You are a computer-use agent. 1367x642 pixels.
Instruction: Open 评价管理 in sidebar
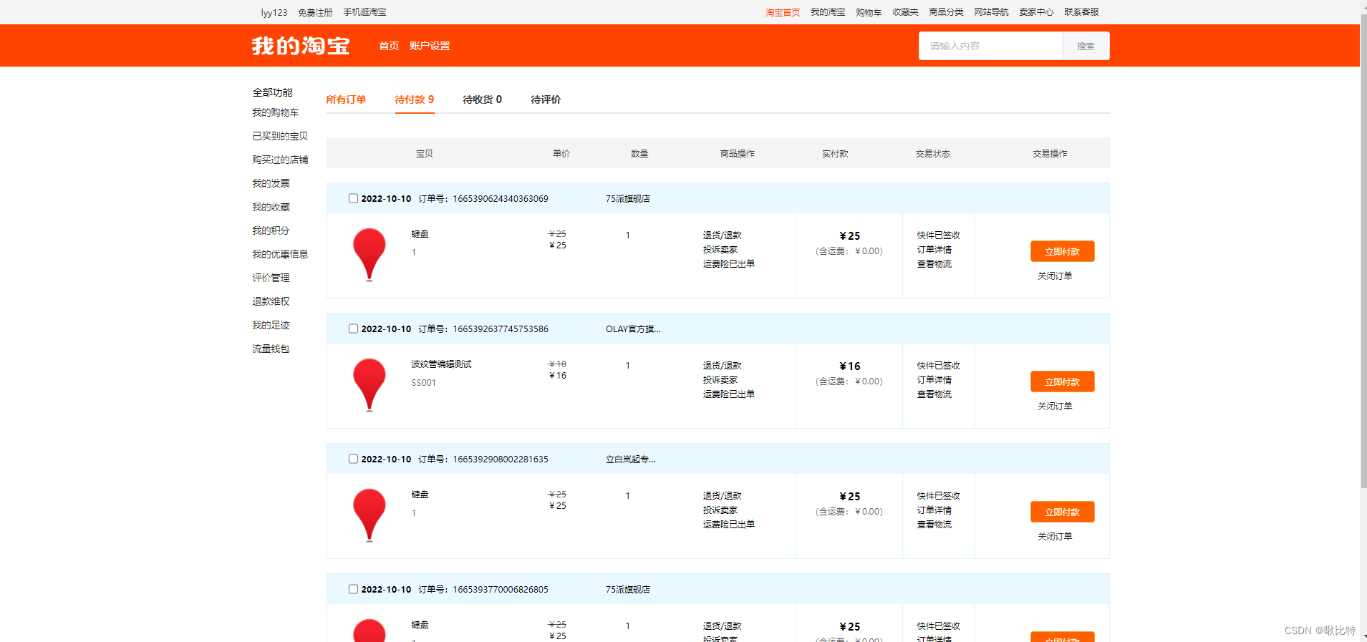click(271, 278)
